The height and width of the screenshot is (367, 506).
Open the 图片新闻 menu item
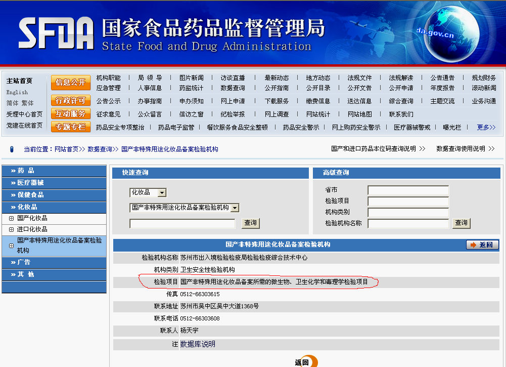point(192,78)
